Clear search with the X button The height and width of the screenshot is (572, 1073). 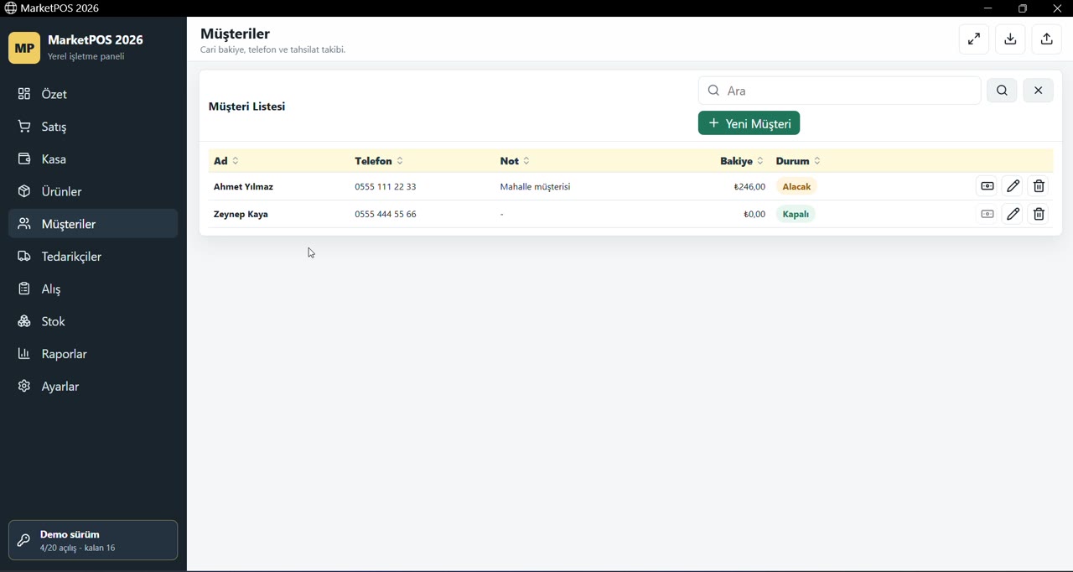click(1039, 91)
